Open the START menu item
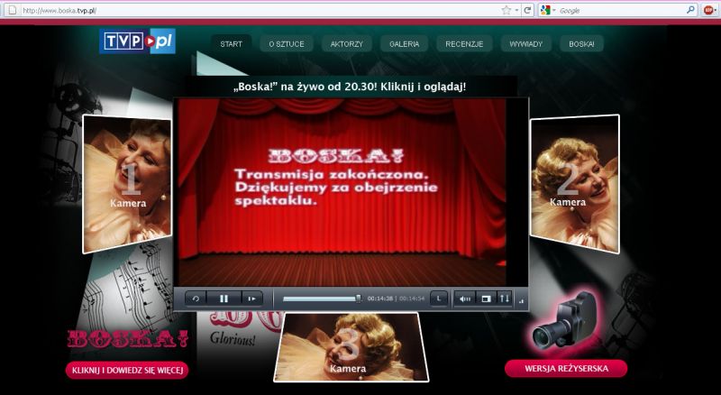Screen dimensions: 721x395 point(231,44)
